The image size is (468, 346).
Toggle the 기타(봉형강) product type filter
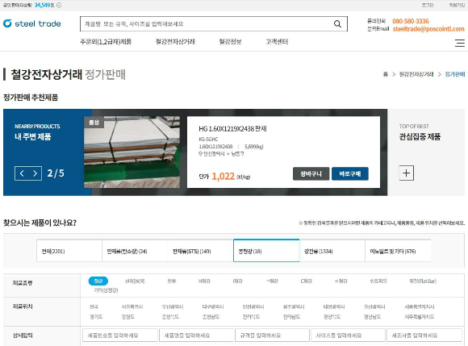point(106,290)
